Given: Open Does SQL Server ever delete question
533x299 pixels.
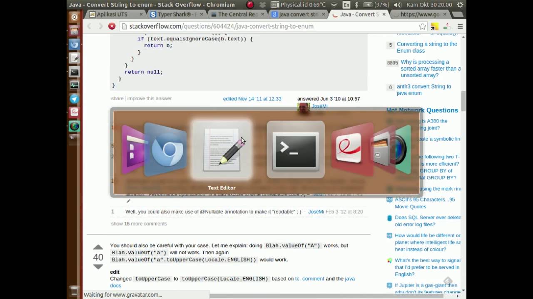Looking at the screenshot, I should point(428,221).
